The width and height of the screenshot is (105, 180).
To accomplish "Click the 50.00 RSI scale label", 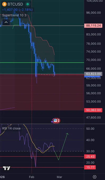I will point(90,129).
